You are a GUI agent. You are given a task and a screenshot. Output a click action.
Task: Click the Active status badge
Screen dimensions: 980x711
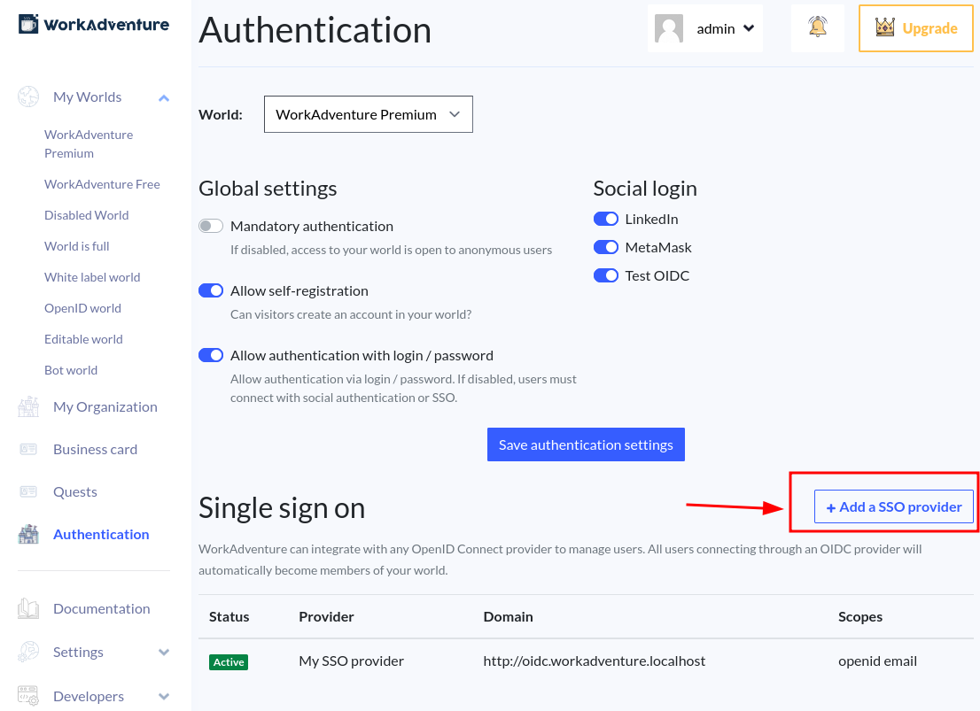pos(228,661)
